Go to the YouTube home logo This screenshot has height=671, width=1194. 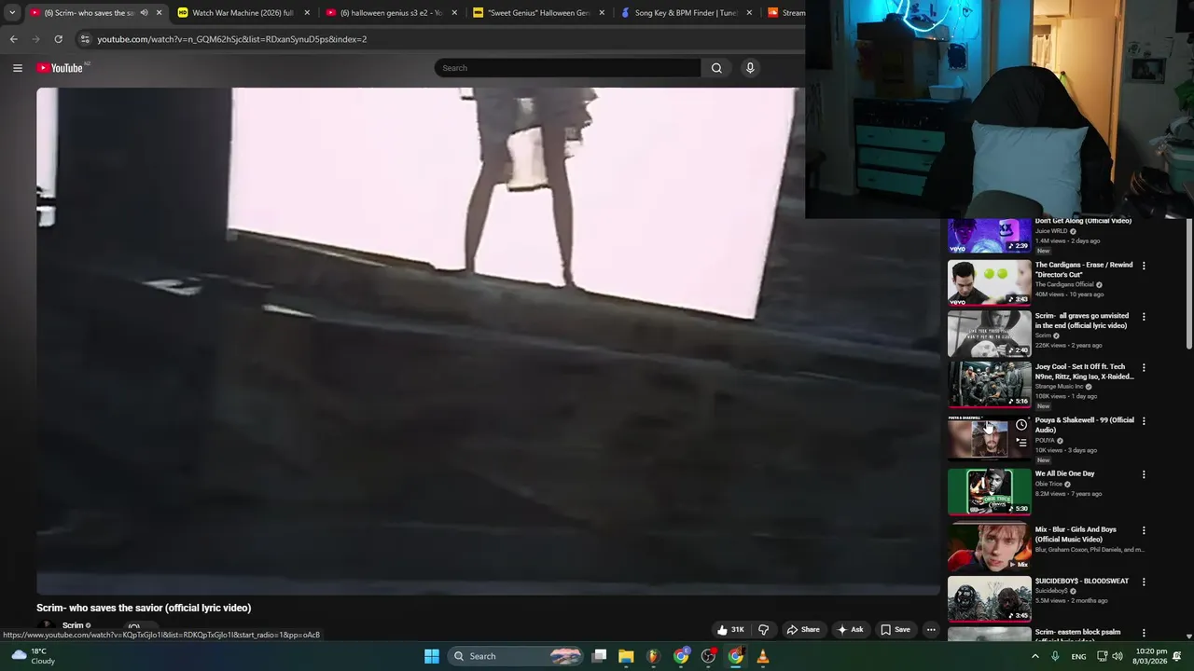60,68
